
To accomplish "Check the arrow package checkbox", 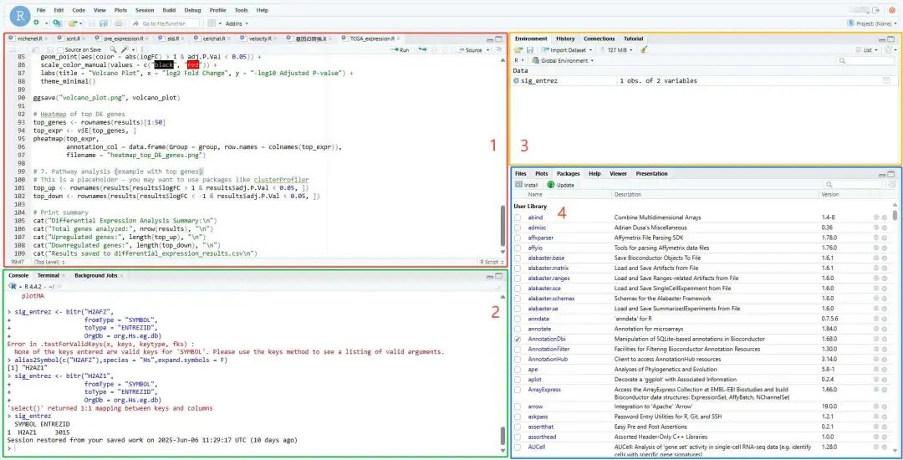I will pyautogui.click(x=518, y=406).
